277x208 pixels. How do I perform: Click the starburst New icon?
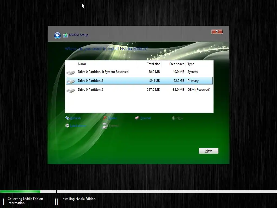pos(173,118)
